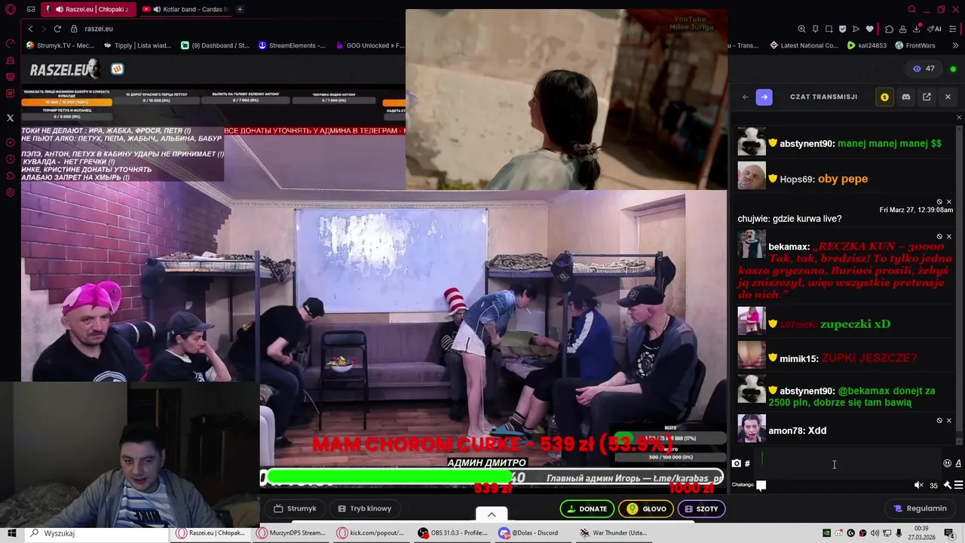Open the Latest National Co... bookmark
The width and height of the screenshot is (965, 543).
point(804,45)
